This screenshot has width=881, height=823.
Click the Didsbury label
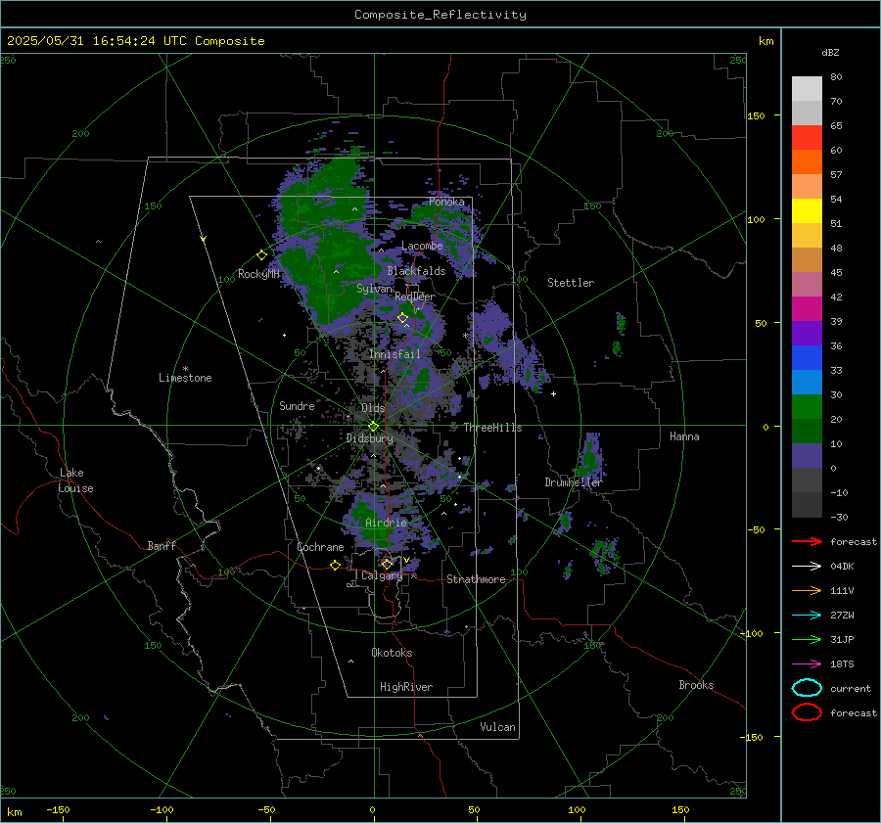coord(370,438)
